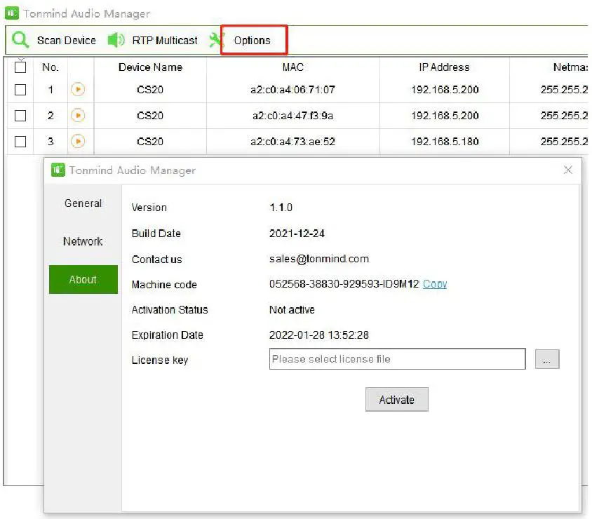This screenshot has height=519, width=592.
Task: Switch to the Network tab
Action: pos(83,241)
